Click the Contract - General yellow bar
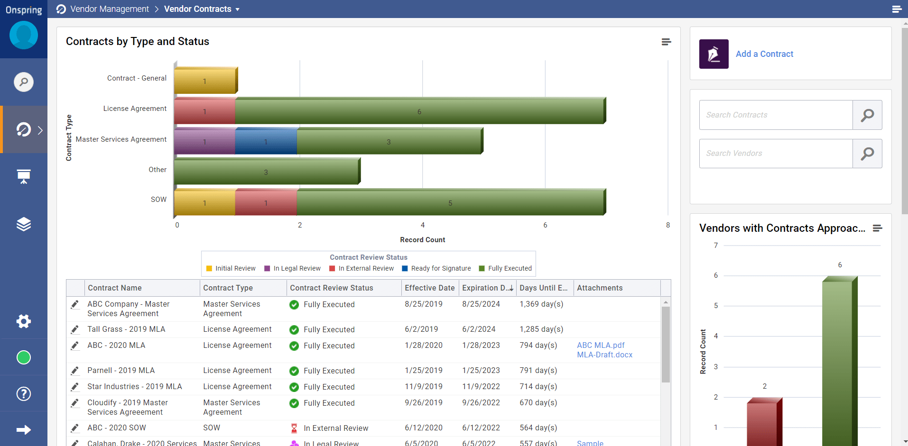 pyautogui.click(x=205, y=82)
